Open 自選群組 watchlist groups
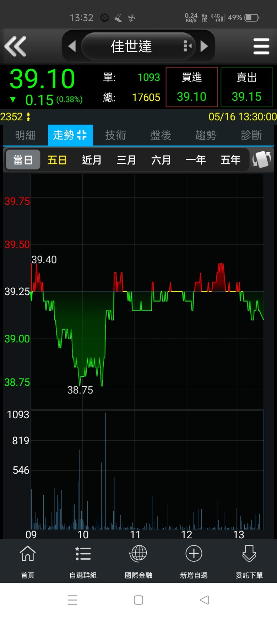277x617 pixels. (83, 561)
